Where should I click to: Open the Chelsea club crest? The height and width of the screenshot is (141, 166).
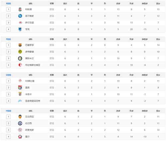[x=20, y=123]
